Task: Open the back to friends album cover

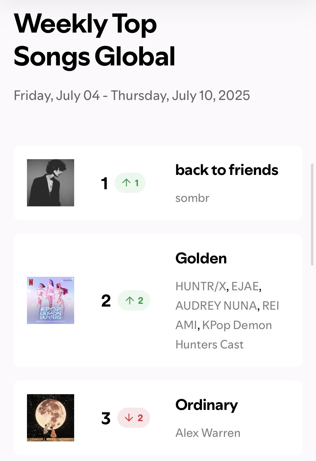Action: 51,183
